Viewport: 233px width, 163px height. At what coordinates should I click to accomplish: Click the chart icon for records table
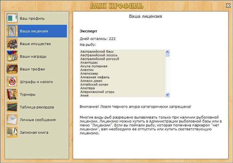(12, 107)
